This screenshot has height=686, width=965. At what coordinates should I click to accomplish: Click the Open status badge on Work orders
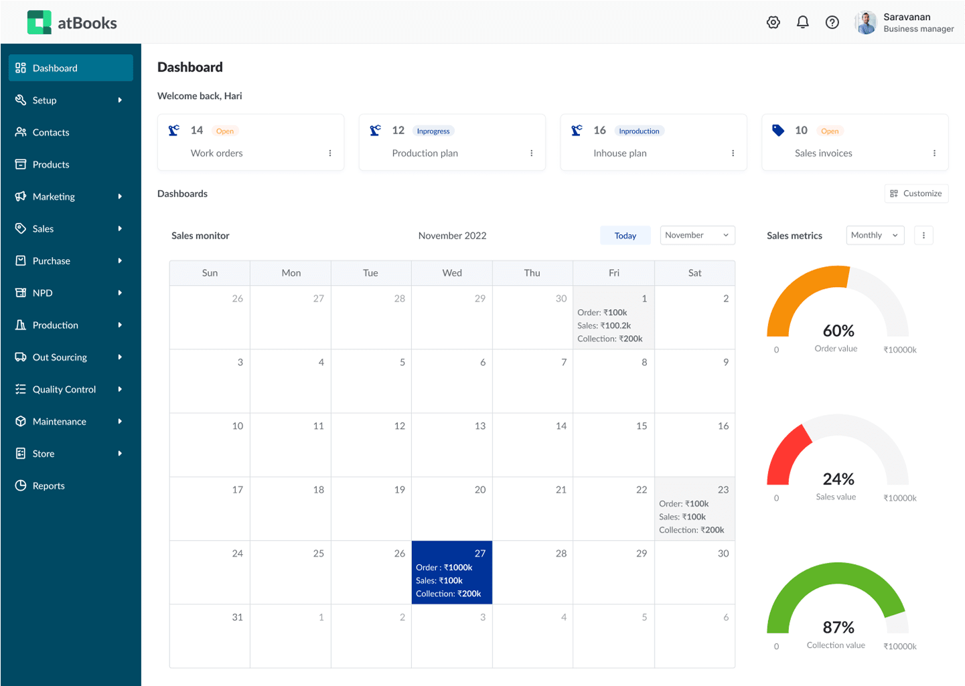pos(225,131)
